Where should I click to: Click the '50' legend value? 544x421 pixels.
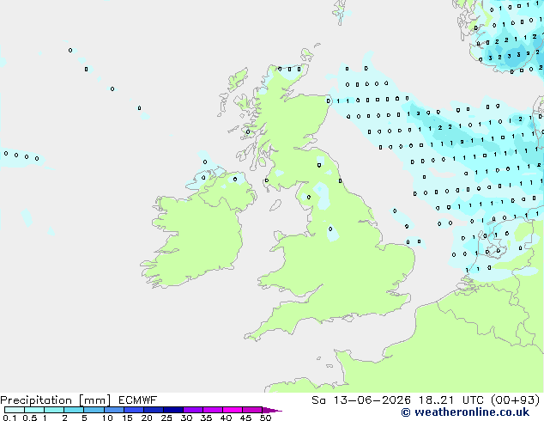click(265, 418)
